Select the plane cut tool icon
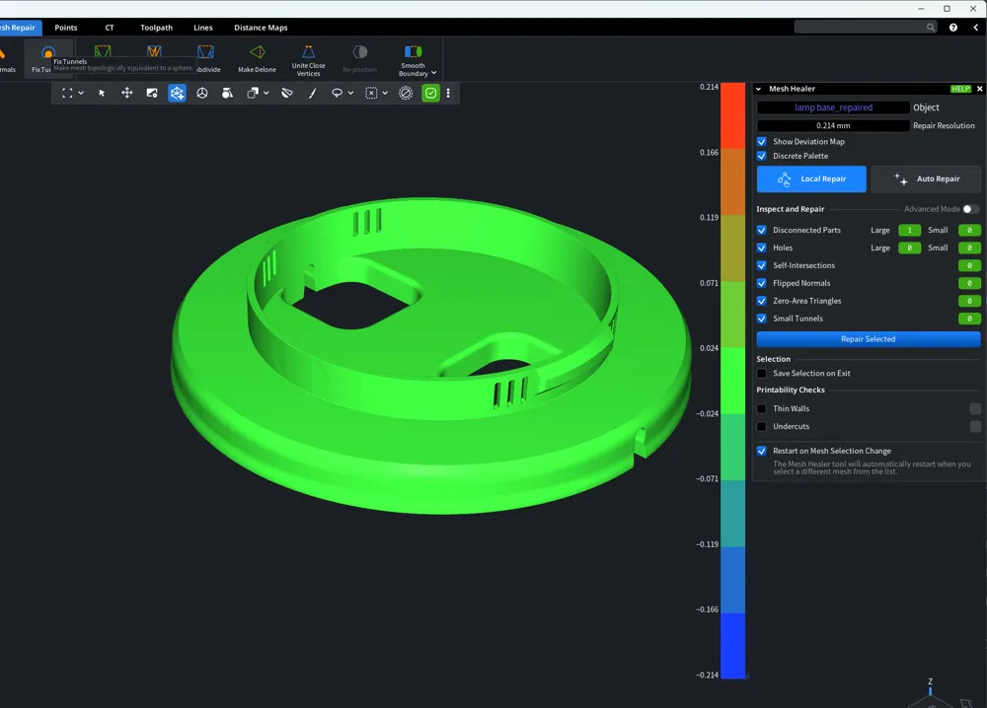The width and height of the screenshot is (987, 708). click(287, 93)
